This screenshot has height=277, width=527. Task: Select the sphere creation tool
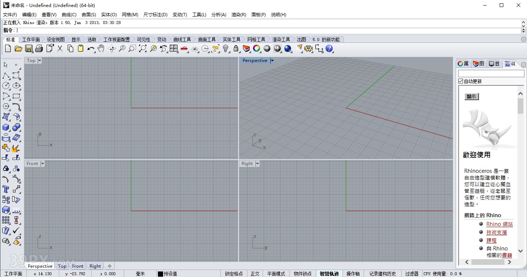click(x=16, y=127)
